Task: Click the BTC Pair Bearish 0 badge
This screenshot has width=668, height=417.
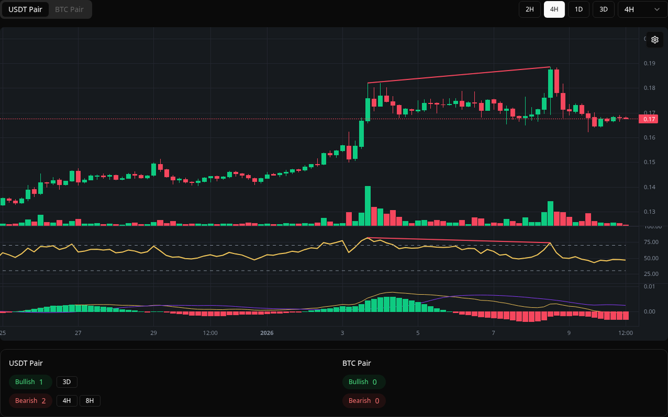Action: 364,400
